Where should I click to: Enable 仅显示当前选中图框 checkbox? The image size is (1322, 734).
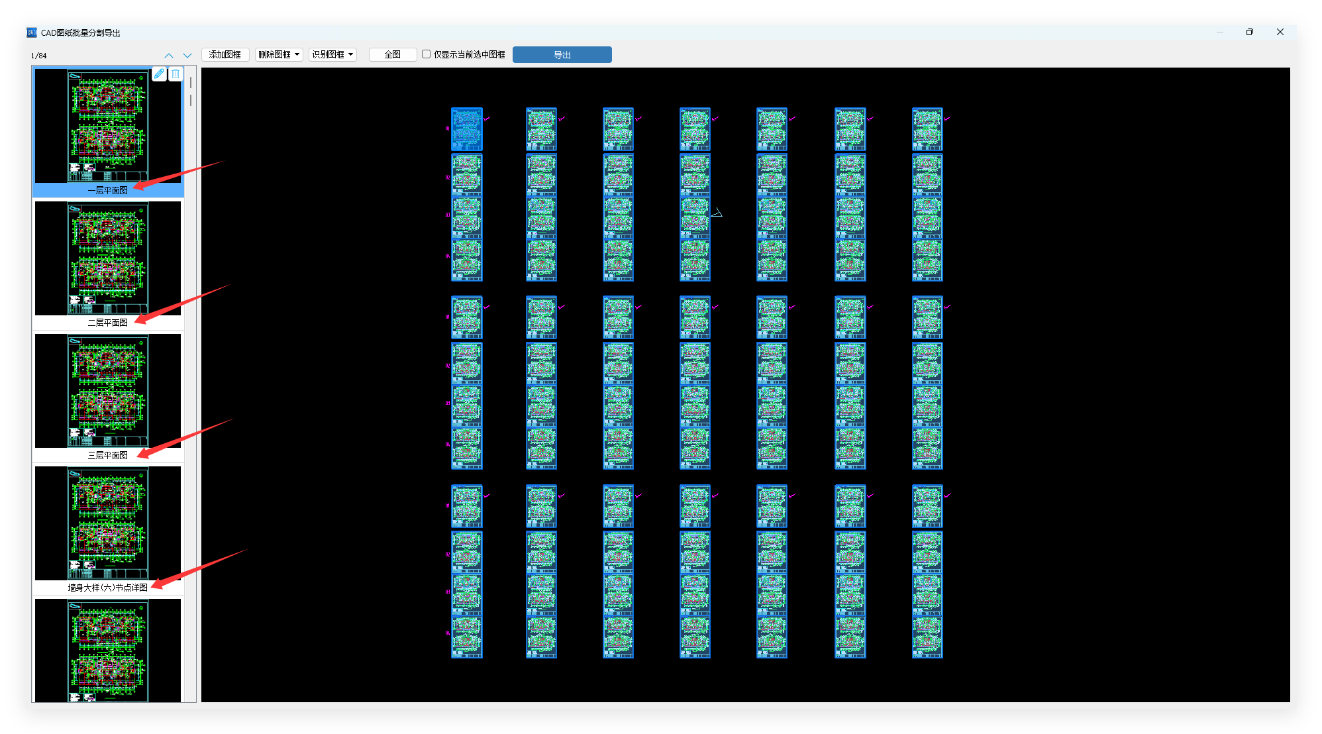click(x=427, y=54)
